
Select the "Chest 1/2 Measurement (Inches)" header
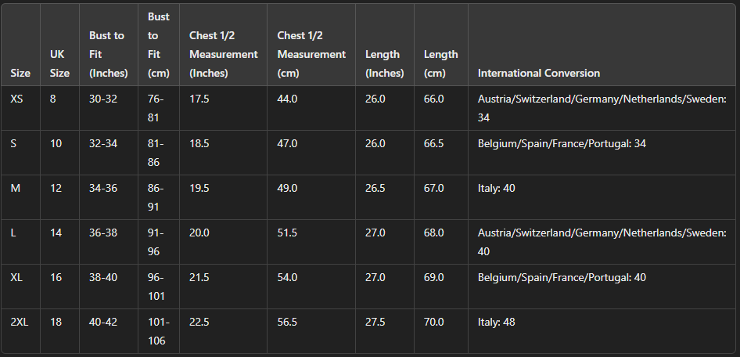[x=223, y=54]
